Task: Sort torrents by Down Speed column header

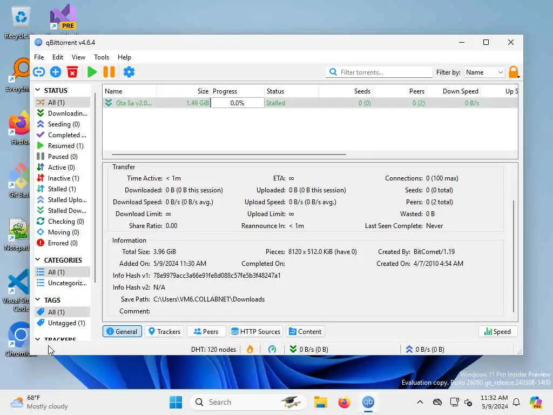Action: pos(454,91)
